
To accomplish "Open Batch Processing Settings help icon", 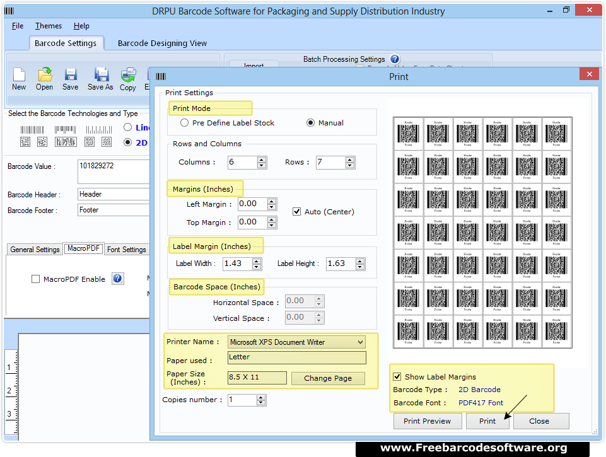I will (395, 59).
